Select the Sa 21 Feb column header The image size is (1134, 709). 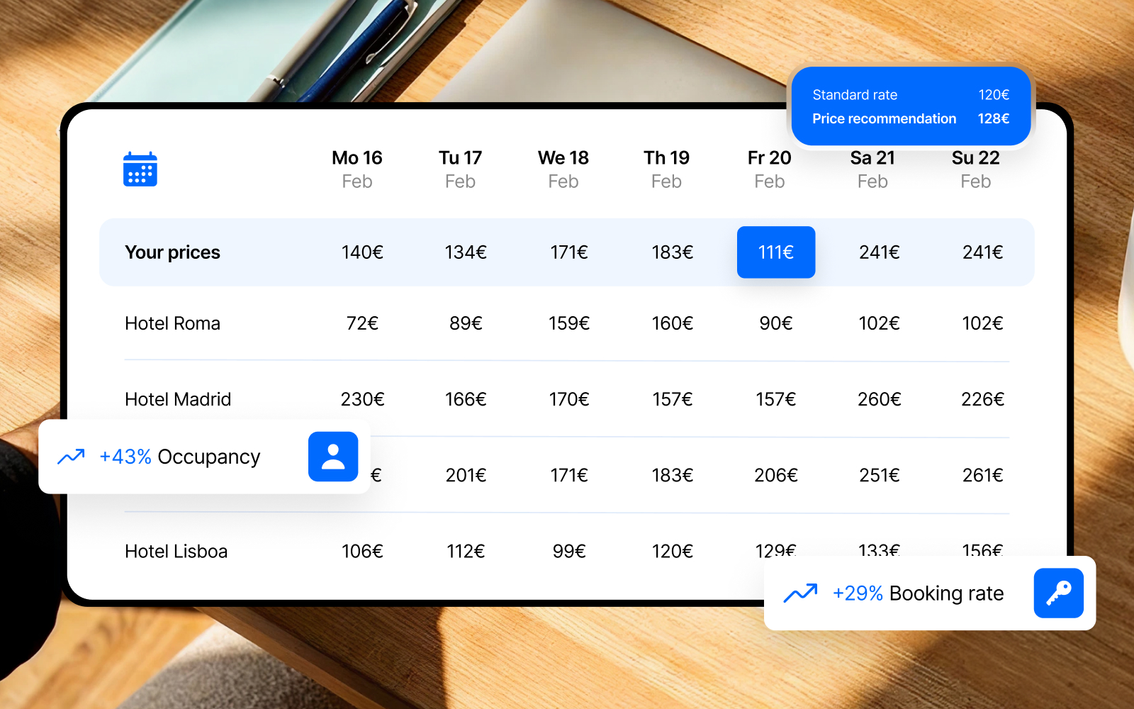872,169
